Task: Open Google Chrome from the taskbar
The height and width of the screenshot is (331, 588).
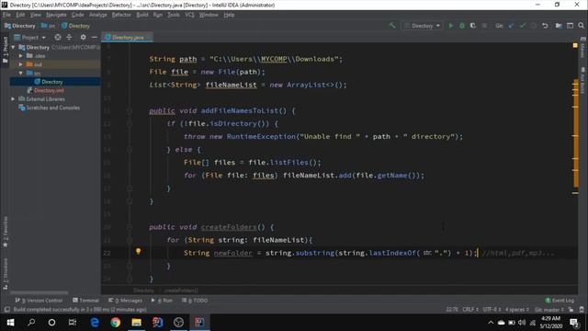Action: point(116,323)
